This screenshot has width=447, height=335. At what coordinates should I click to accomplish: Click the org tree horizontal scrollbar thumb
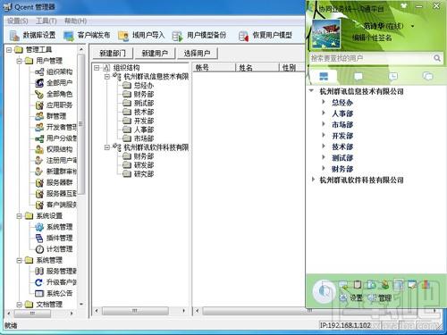[x=135, y=311]
